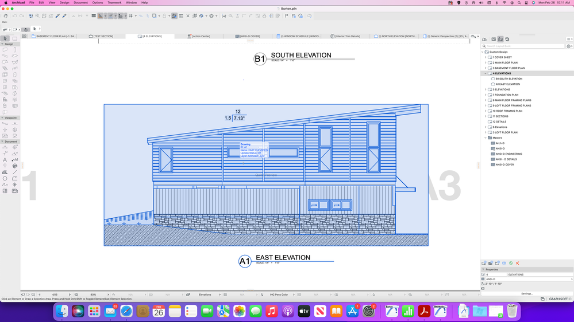The width and height of the screenshot is (574, 322).
Task: Select the ANSI-D COVER master layout
Action: 504,164
